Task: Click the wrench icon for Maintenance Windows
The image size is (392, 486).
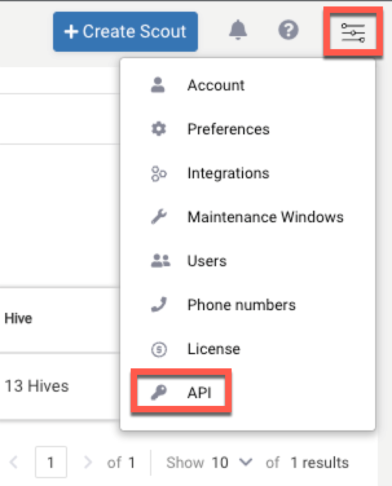Action: tap(158, 217)
